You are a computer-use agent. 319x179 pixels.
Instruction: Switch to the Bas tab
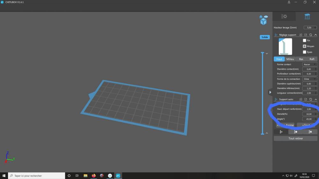(x=301, y=59)
